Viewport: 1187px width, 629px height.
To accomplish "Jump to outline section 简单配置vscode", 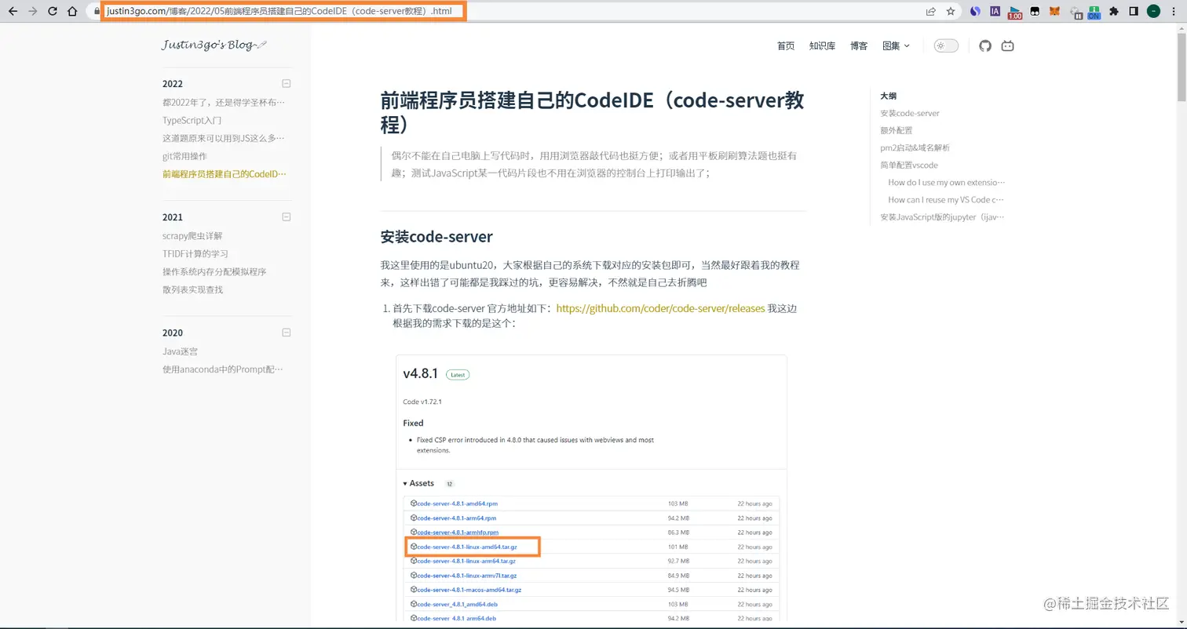I will pyautogui.click(x=909, y=165).
